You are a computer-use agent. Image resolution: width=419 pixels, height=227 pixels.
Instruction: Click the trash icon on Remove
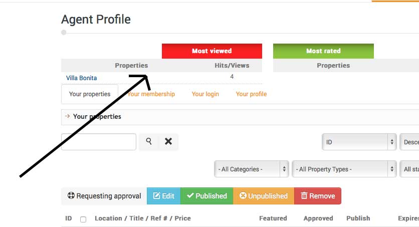coord(304,195)
